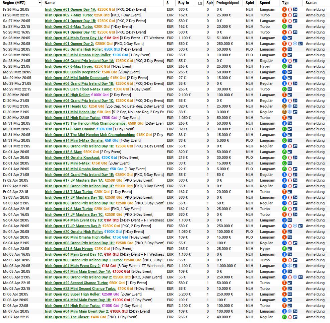Select the 1.000.000 € prize pool cell for Main Event Day 2
Image resolution: width=330 pixels, height=323 pixels.
pos(224,266)
